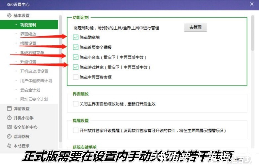This screenshot has width=259, height=166.
Task: Click the clock icon beside 开机小助手
Action: point(9,118)
